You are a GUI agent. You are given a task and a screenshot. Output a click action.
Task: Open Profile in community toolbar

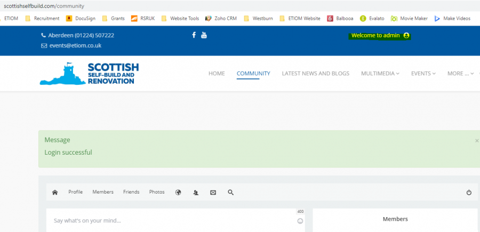coord(76,192)
